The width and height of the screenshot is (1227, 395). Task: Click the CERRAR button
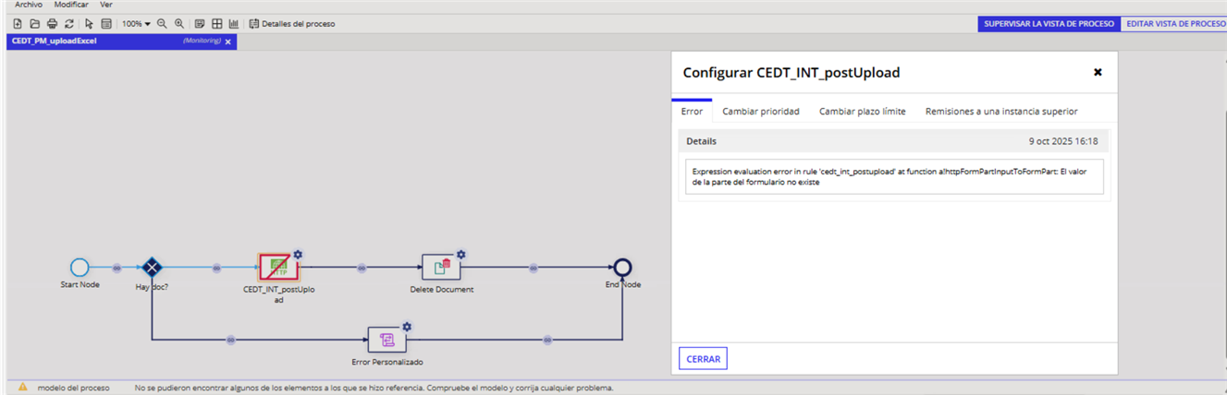coord(703,359)
